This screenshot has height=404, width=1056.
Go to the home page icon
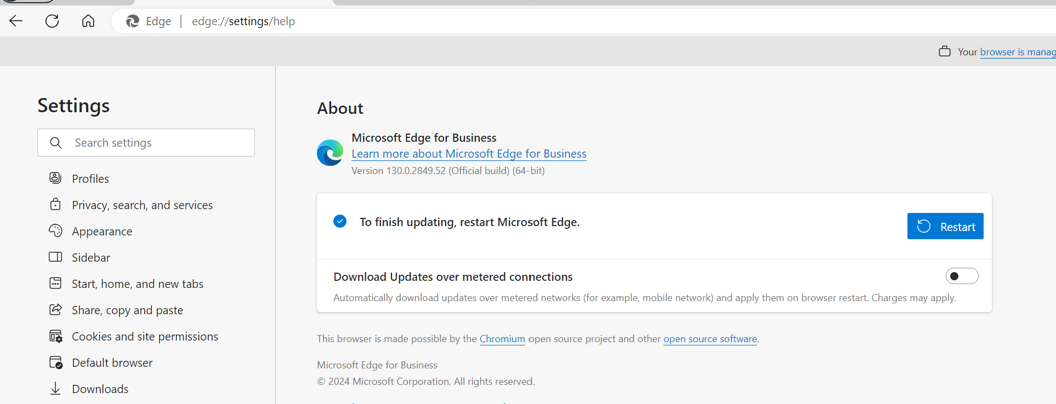(x=88, y=21)
